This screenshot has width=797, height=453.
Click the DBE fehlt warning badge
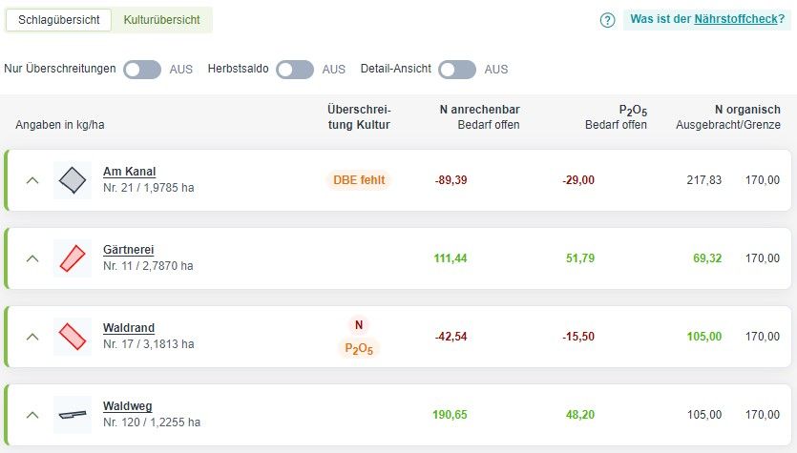[359, 180]
